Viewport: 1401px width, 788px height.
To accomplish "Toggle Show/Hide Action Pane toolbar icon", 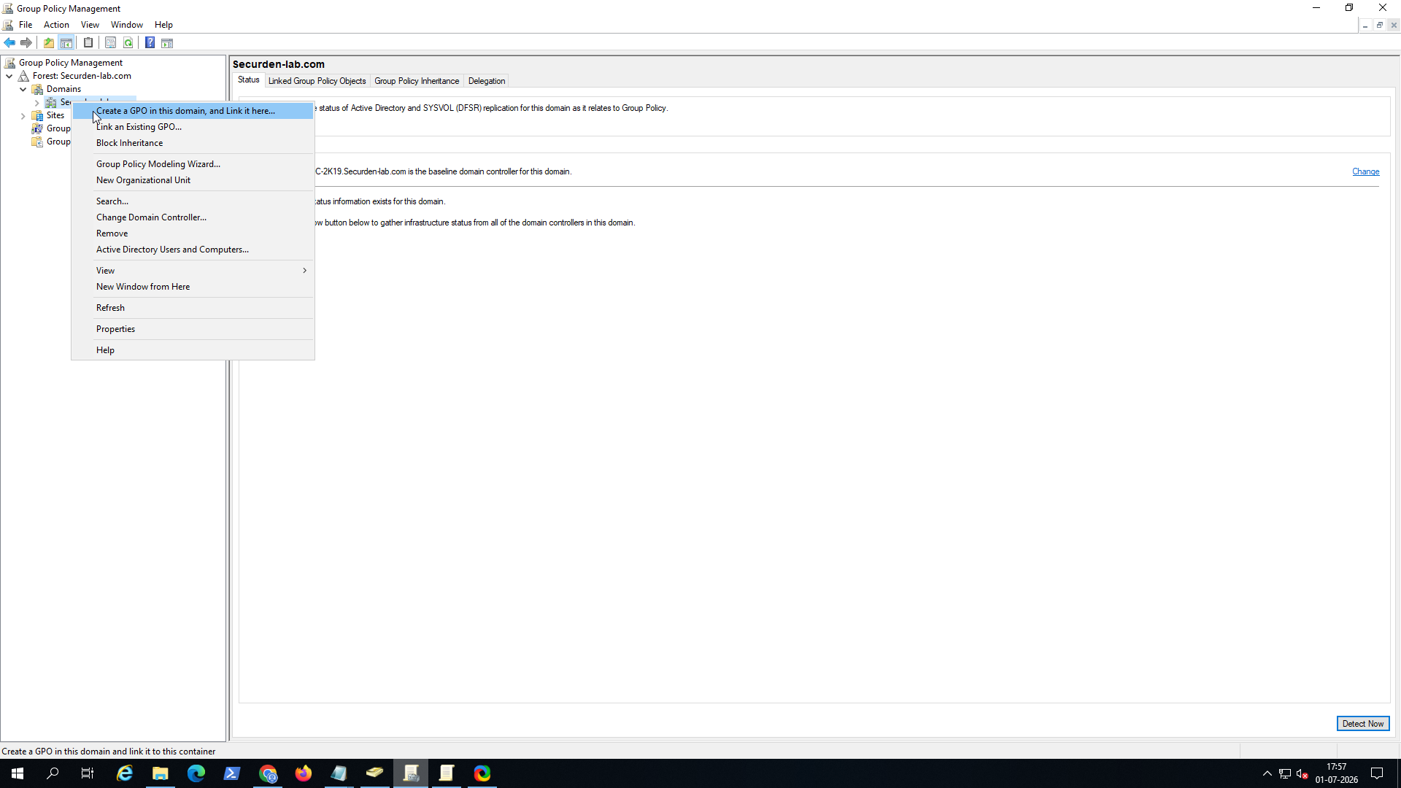I will pyautogui.click(x=167, y=43).
